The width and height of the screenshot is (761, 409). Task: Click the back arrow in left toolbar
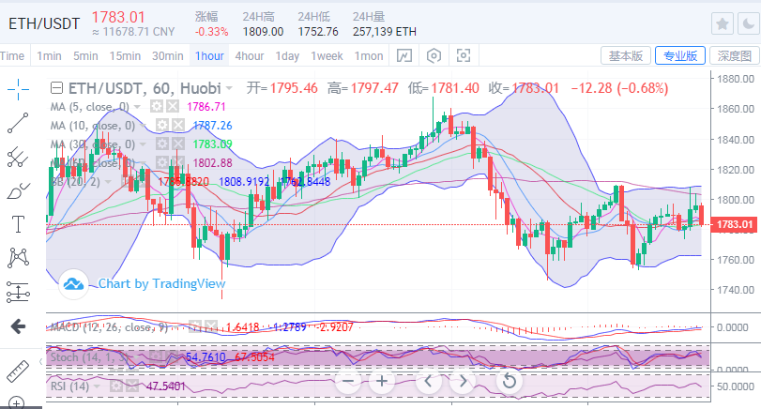pyautogui.click(x=18, y=326)
